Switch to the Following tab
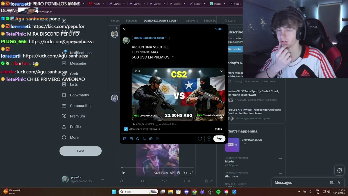The width and height of the screenshot is (348, 196). [132, 21]
